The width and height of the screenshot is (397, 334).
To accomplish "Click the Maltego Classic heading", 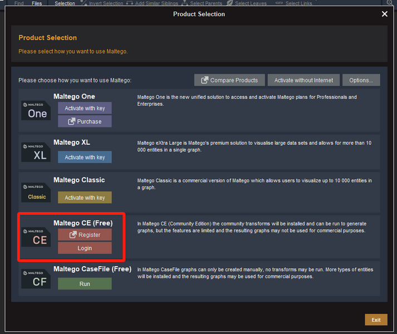I will [79, 180].
